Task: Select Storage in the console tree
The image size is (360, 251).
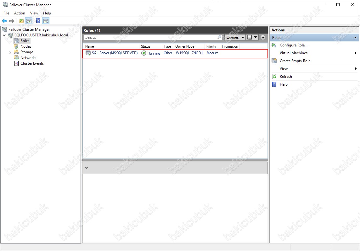Action: pyautogui.click(x=27, y=52)
